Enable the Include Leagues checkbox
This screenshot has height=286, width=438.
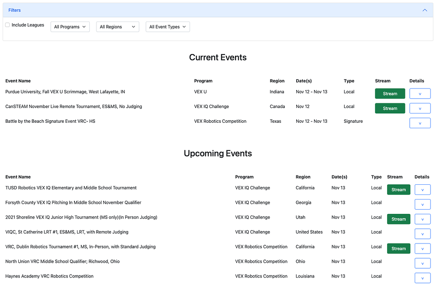click(7, 25)
